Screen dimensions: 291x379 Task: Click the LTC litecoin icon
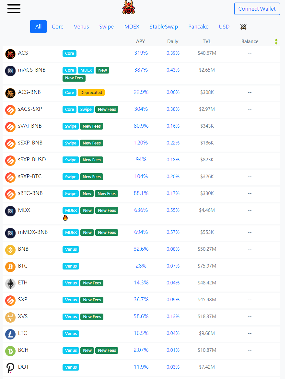click(10, 334)
